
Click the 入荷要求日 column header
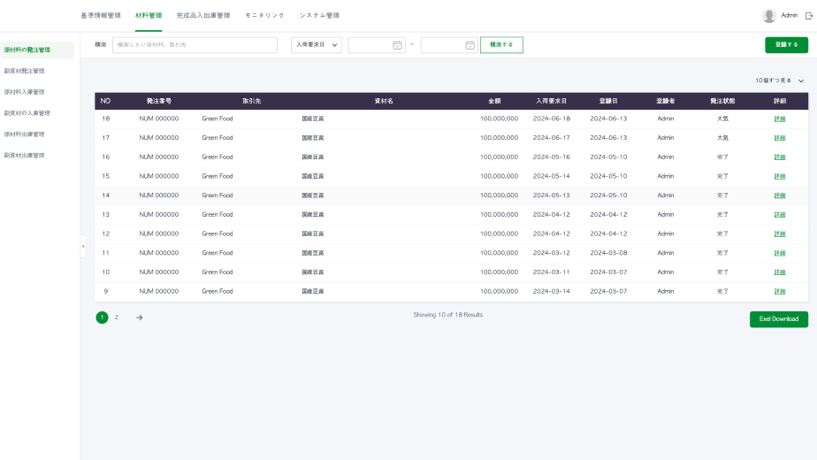tap(551, 101)
